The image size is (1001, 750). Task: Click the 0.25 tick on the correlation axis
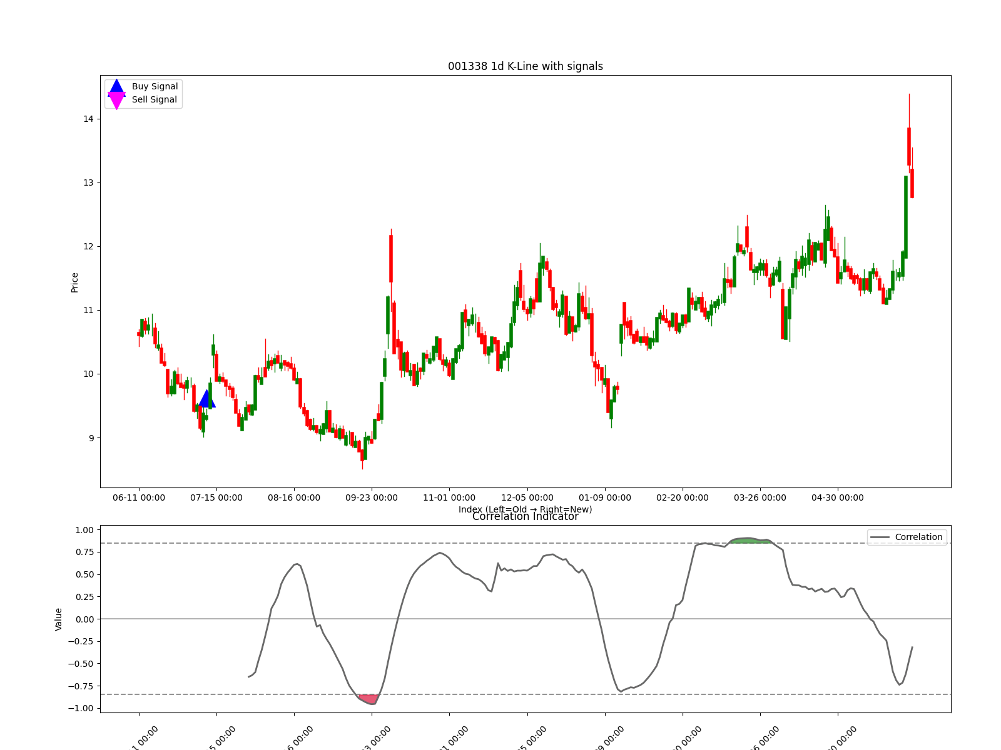click(x=84, y=597)
